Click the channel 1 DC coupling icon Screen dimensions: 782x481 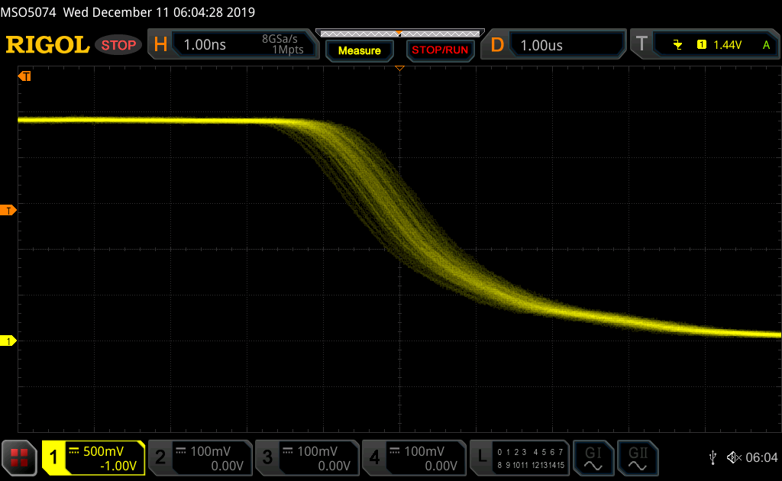pyautogui.click(x=74, y=451)
